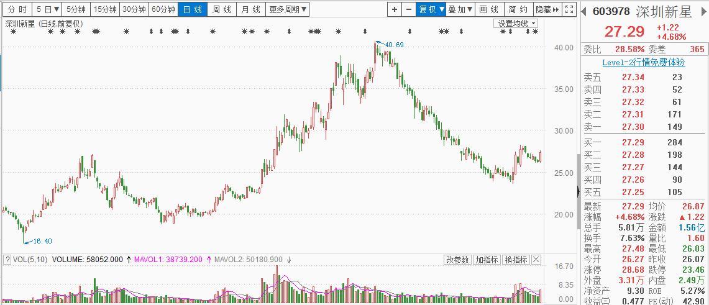
Task: Go to previous stock with left arrow
Action: pyautogui.click(x=584, y=11)
